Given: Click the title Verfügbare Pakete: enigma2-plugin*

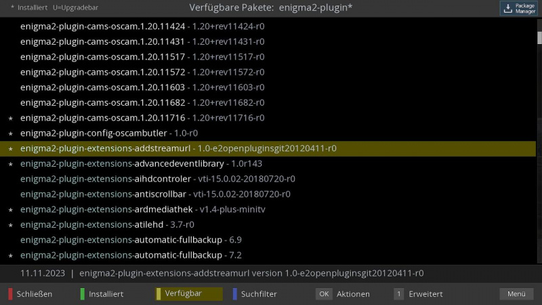Looking at the screenshot, I should (270, 7).
